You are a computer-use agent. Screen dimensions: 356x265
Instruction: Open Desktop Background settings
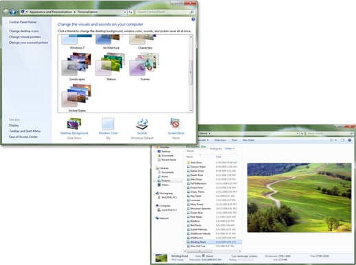point(74,128)
